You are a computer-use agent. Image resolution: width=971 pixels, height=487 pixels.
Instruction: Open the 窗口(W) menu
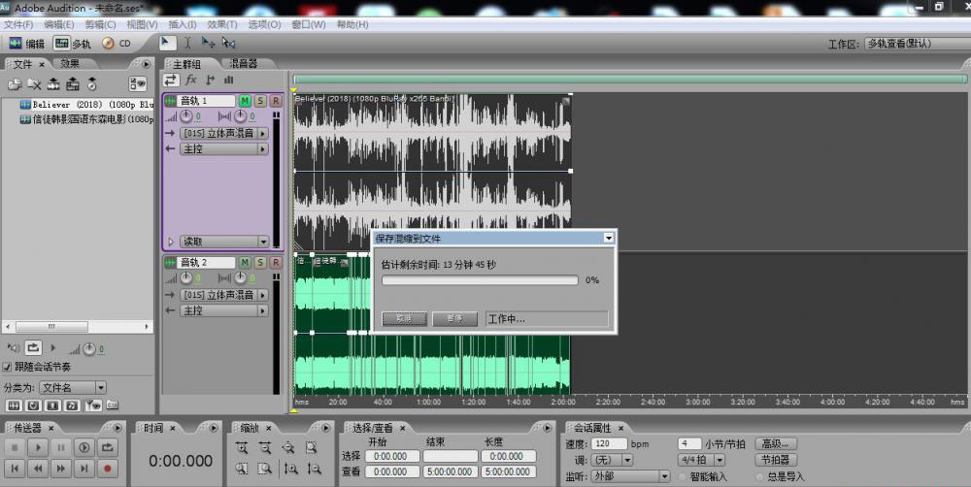[309, 25]
